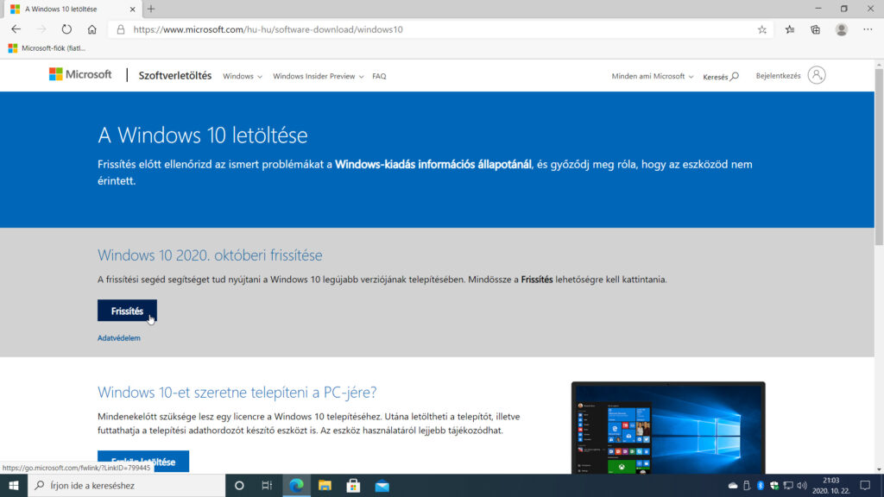Click the taskbar search box
The height and width of the screenshot is (497, 884).
point(127,485)
